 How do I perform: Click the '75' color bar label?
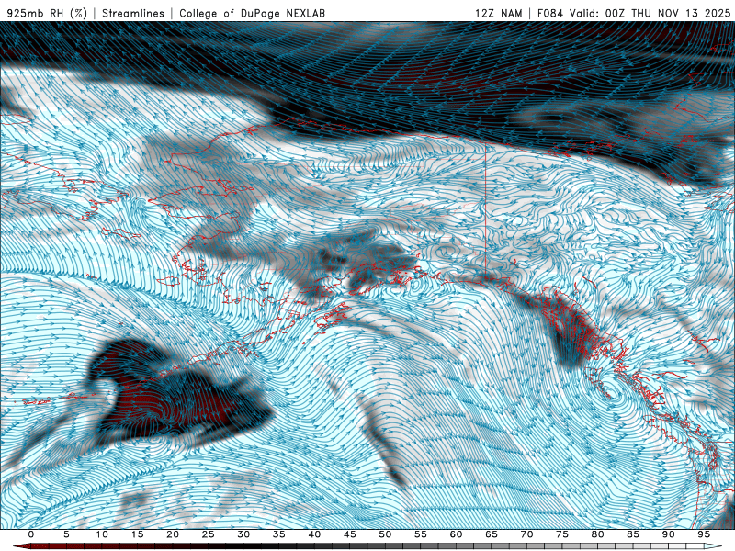point(562,534)
